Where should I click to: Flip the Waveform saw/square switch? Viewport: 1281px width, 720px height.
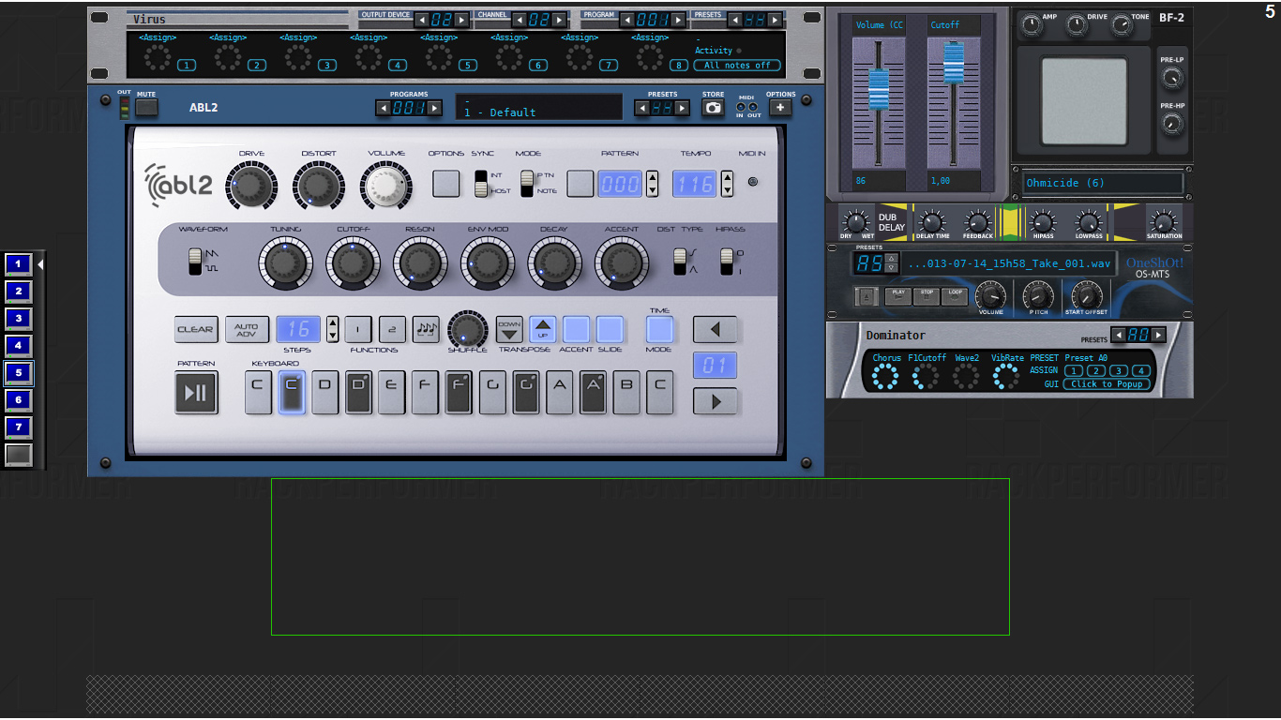click(195, 261)
